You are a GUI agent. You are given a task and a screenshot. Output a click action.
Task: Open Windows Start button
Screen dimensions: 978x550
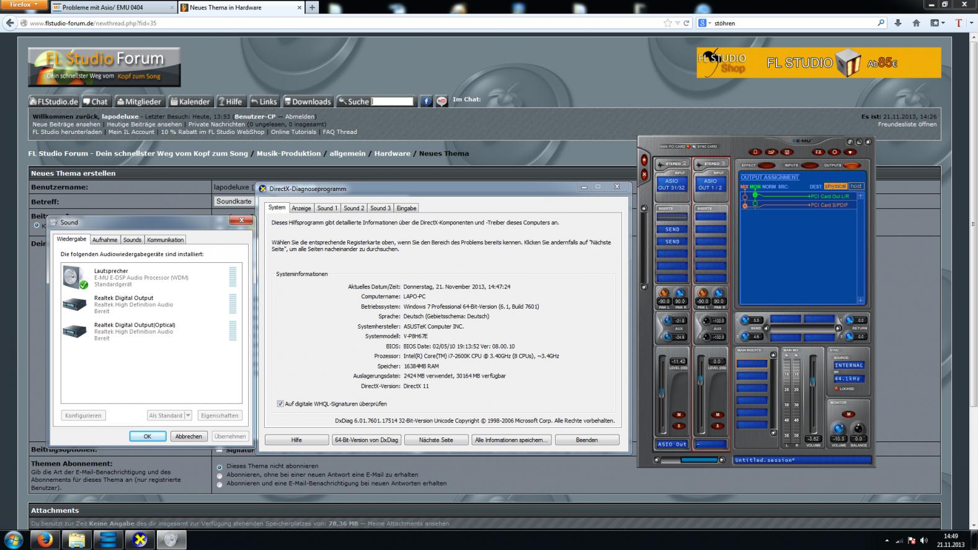(x=14, y=539)
